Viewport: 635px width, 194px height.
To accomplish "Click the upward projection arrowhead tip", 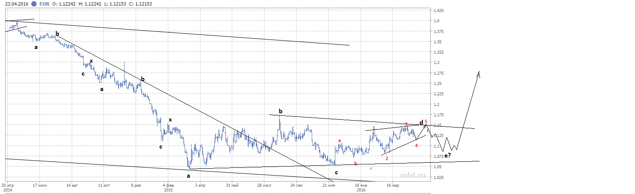I will pos(479,72).
